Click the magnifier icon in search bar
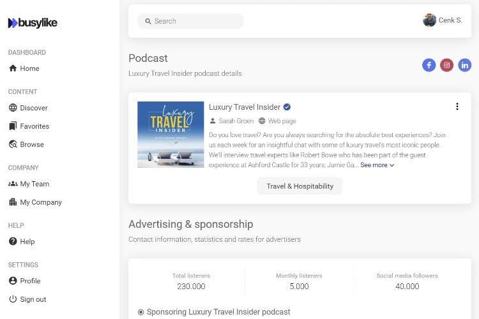The height and width of the screenshot is (319, 479). coord(148,21)
